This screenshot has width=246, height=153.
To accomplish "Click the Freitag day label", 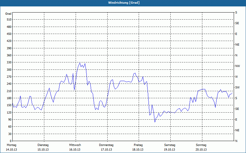I will (x=138, y=145).
